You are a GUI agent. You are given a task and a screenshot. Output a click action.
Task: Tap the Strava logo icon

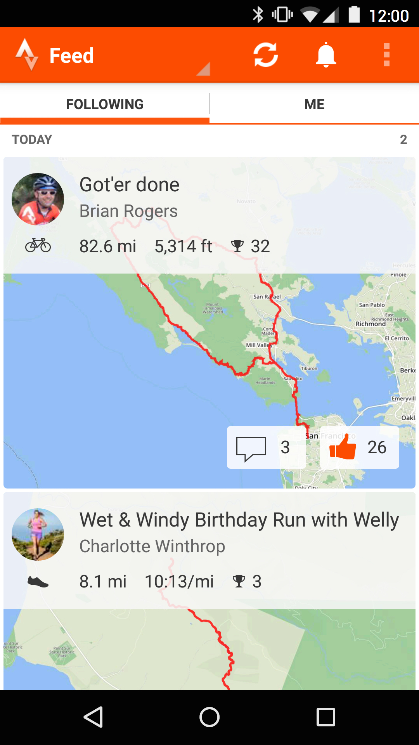[x=26, y=55]
